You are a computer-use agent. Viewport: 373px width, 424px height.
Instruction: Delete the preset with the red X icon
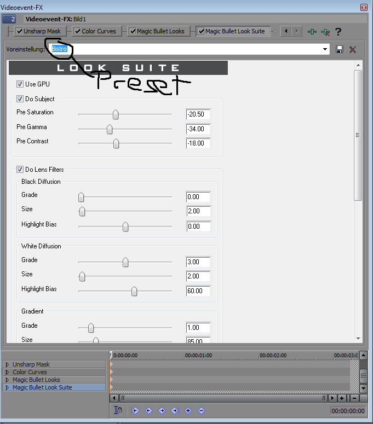[x=353, y=49]
